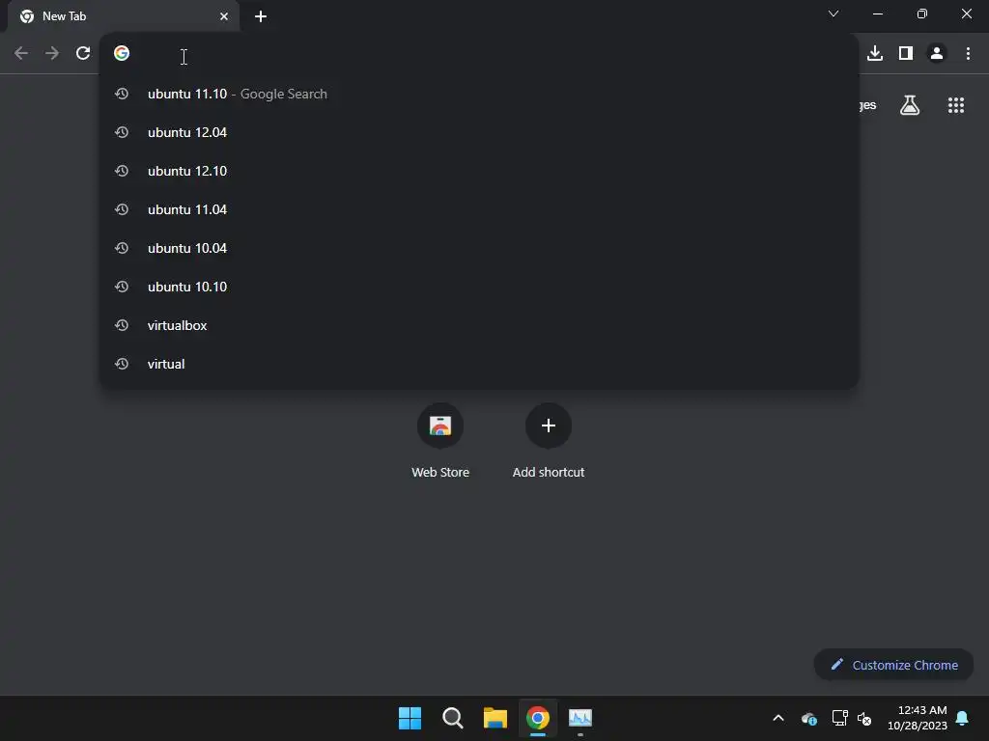
Task: Click OneDrive cloud tray icon
Action: 809,718
